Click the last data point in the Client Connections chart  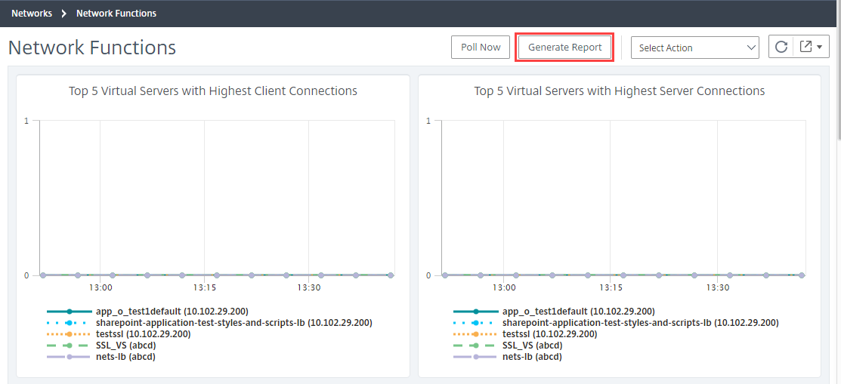coord(391,275)
